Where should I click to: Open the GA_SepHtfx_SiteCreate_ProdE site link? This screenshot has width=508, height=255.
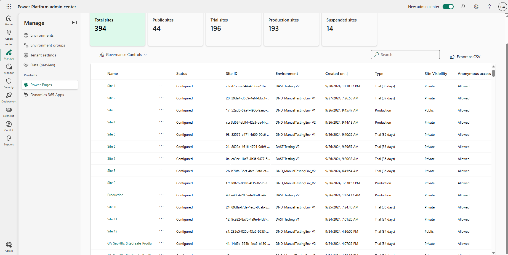coord(129,243)
